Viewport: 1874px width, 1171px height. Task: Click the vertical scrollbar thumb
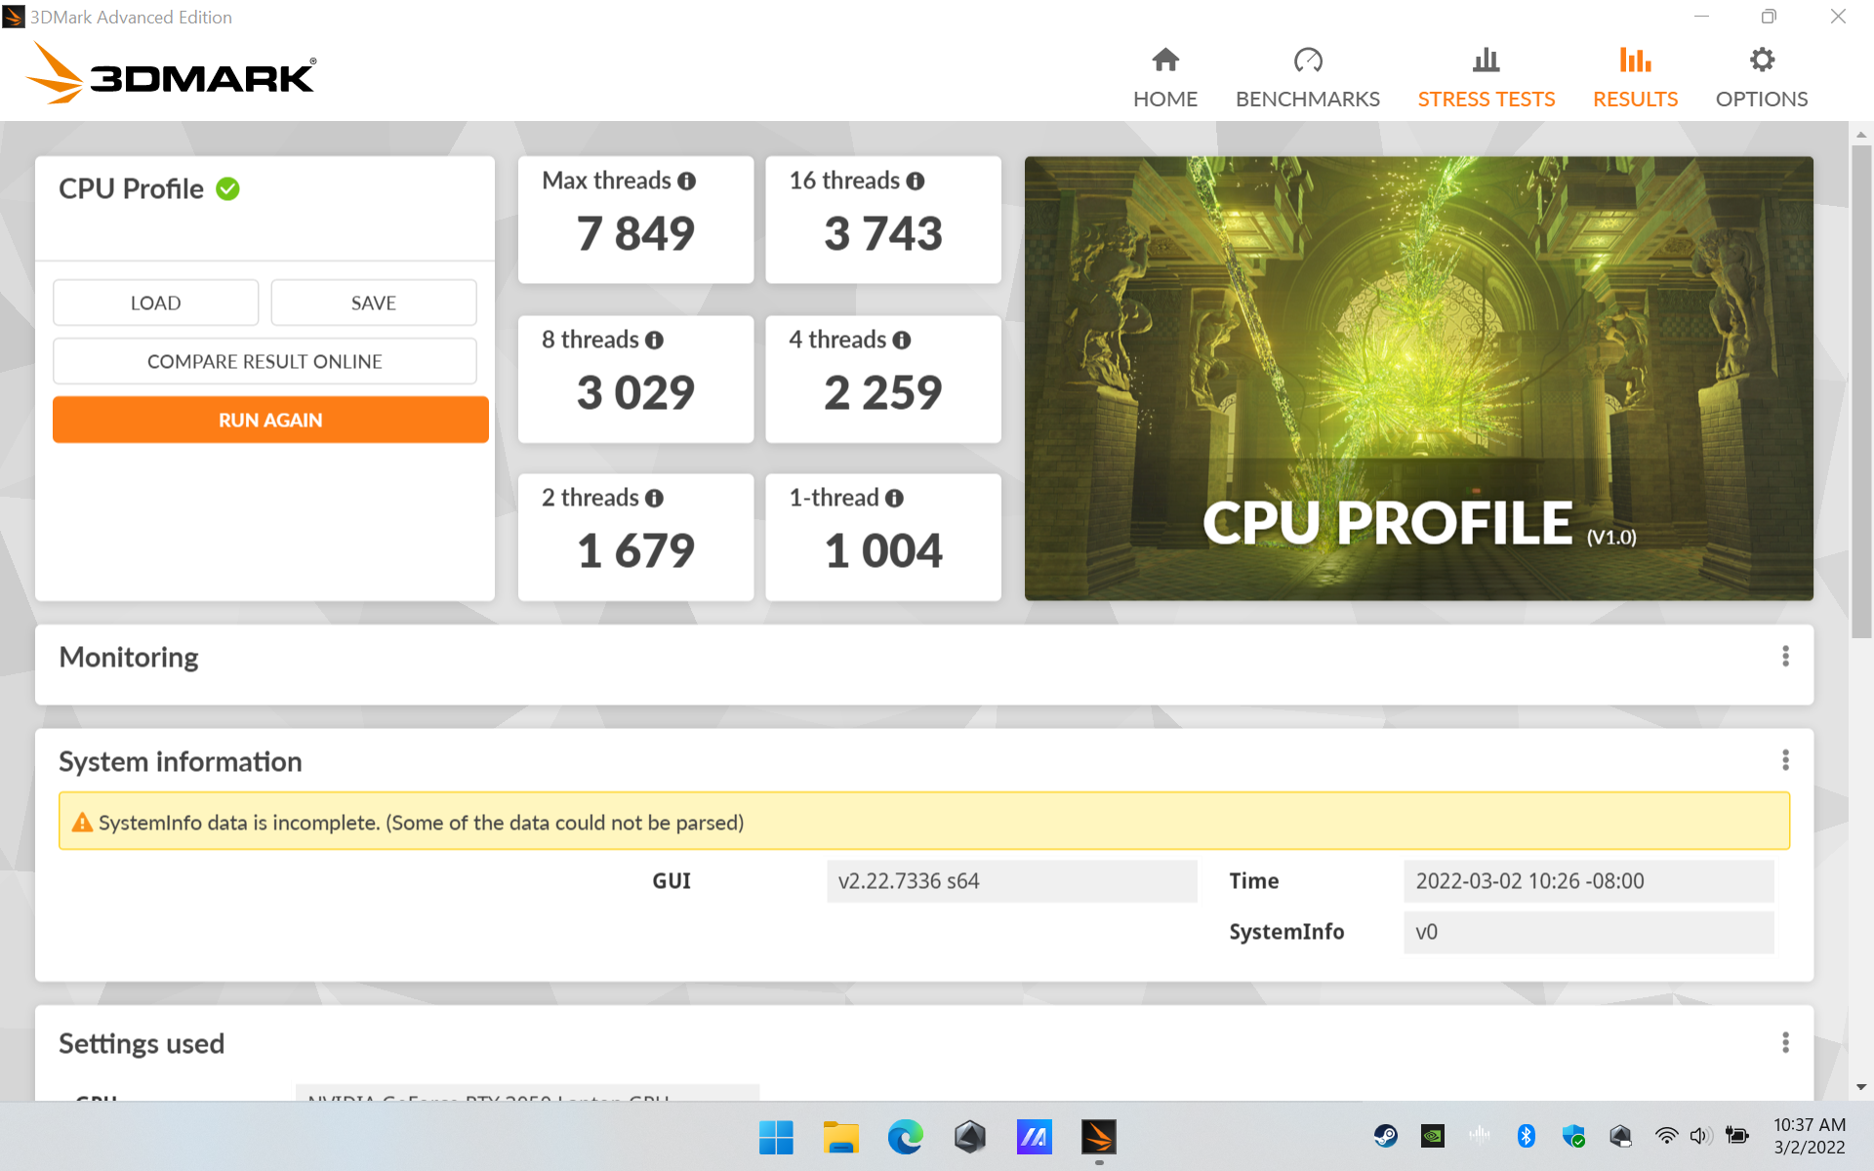click(1861, 390)
